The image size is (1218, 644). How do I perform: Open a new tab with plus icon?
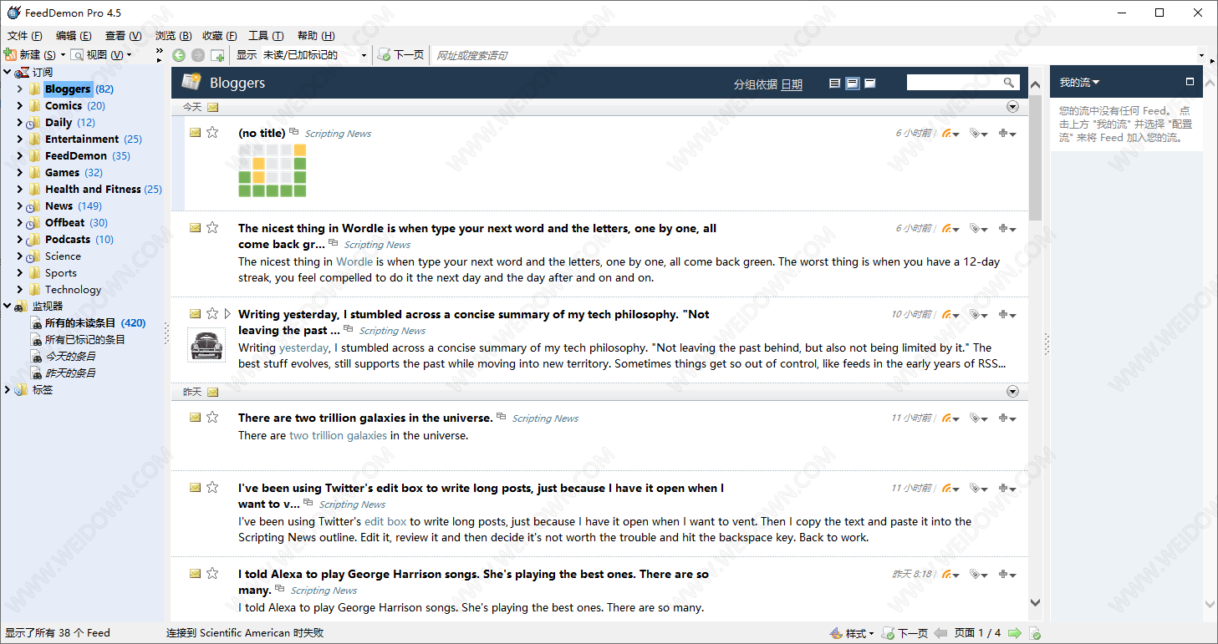[217, 55]
